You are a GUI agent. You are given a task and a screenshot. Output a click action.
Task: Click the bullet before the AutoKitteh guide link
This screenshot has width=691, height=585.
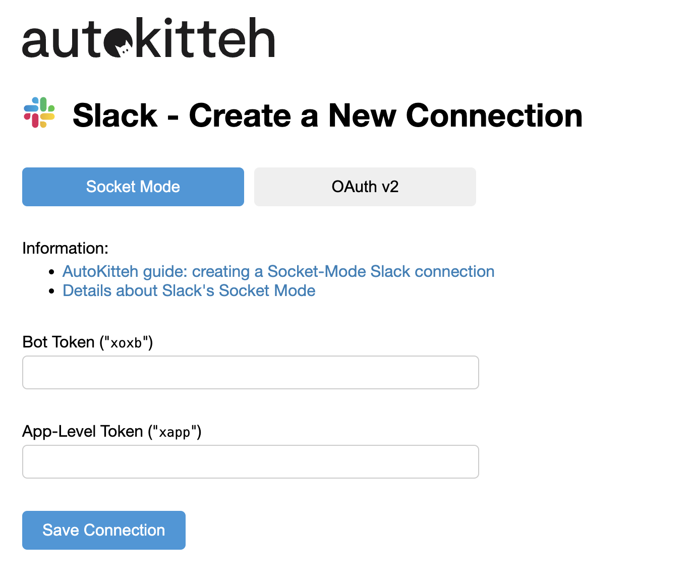coord(51,272)
